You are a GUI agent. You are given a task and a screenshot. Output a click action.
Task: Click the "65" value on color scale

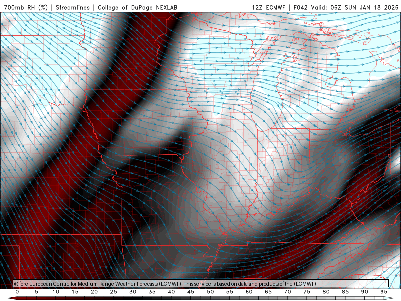(x=268, y=292)
